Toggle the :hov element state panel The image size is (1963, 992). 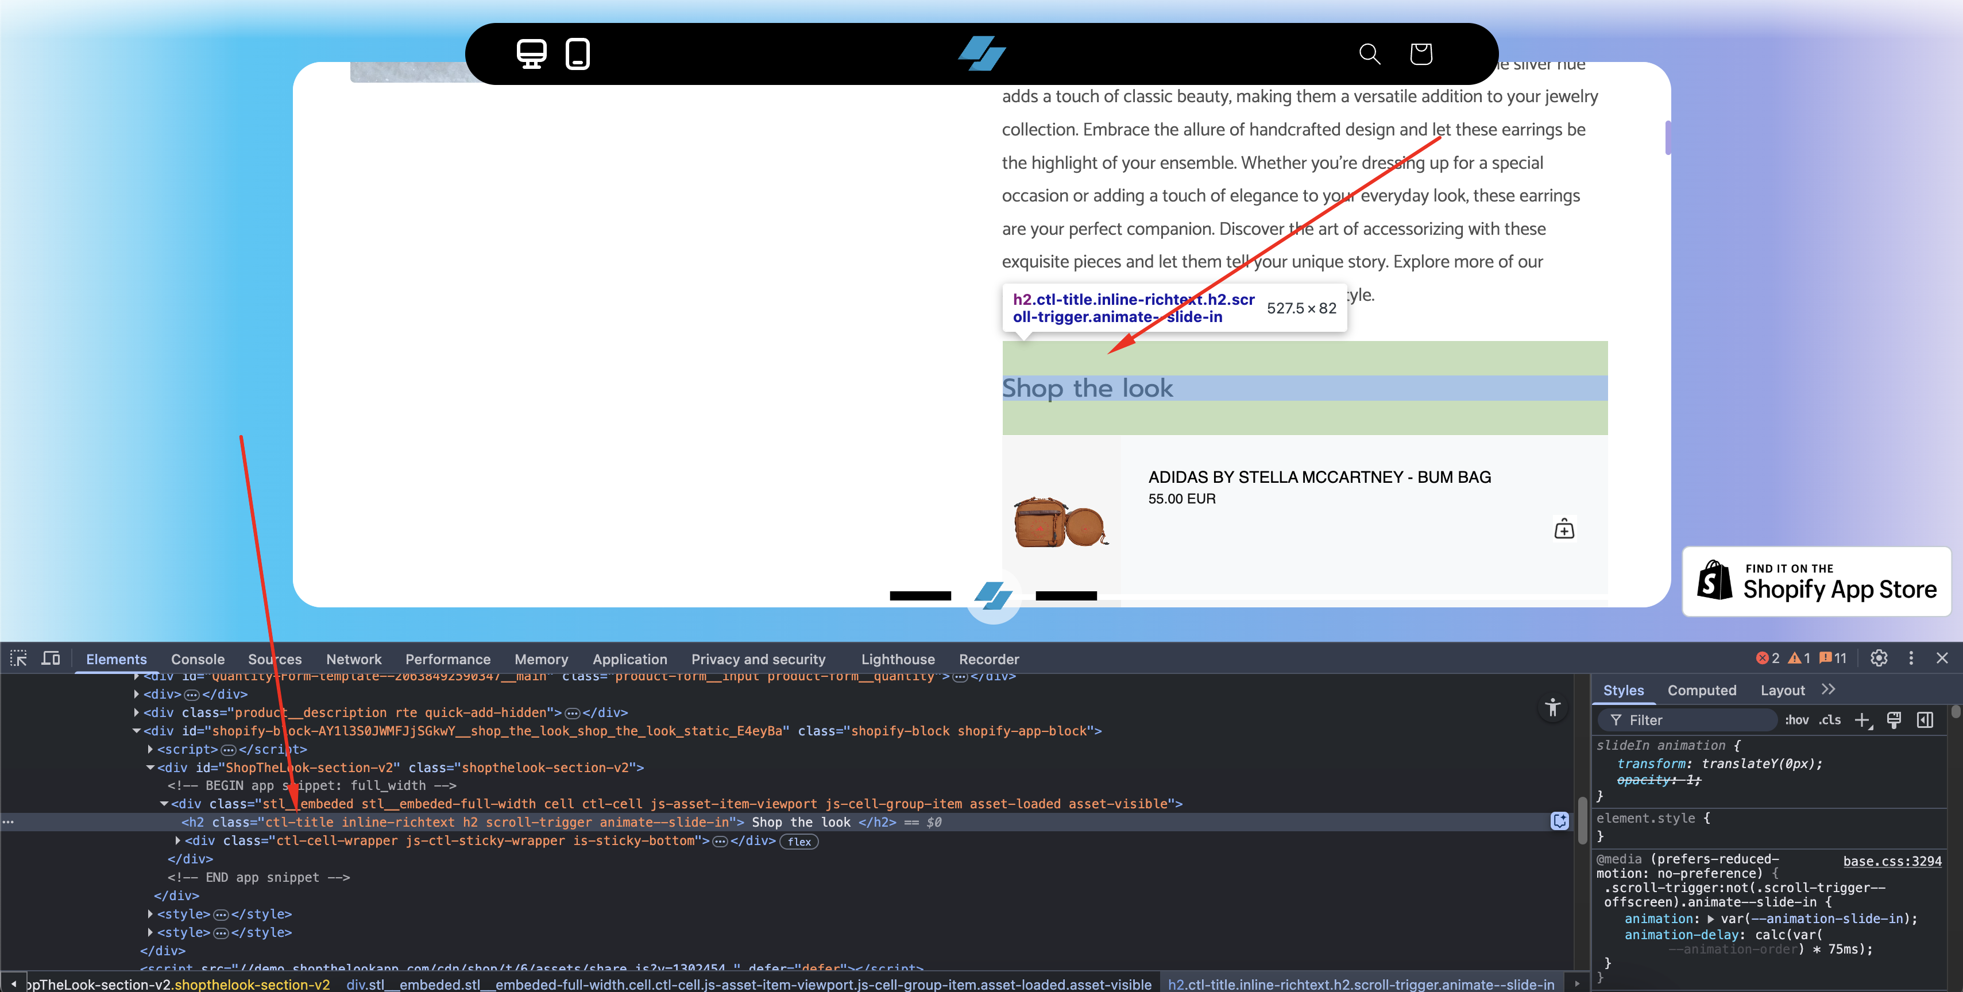pos(1796,720)
